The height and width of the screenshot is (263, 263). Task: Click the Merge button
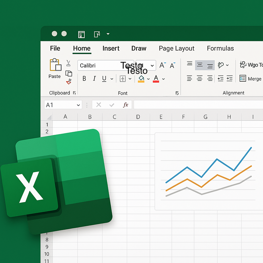(250, 79)
